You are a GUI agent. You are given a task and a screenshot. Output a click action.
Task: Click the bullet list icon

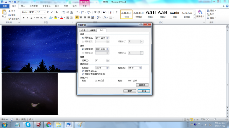pos(77,12)
